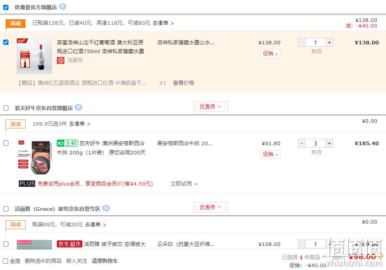The width and height of the screenshot is (386, 270).
Task: Click quantity field of 奔富 wine
Action: pyautogui.click(x=316, y=42)
